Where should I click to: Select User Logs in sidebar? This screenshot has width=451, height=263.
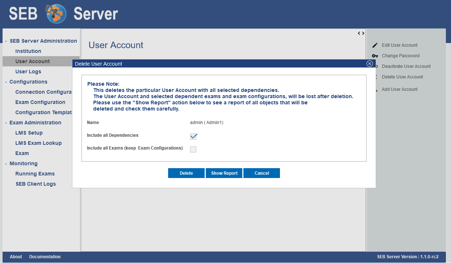pyautogui.click(x=28, y=71)
